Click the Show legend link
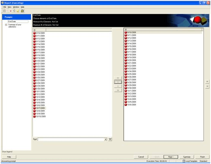Image resolution: width=211 pixels, height=164 pixels. point(7,152)
